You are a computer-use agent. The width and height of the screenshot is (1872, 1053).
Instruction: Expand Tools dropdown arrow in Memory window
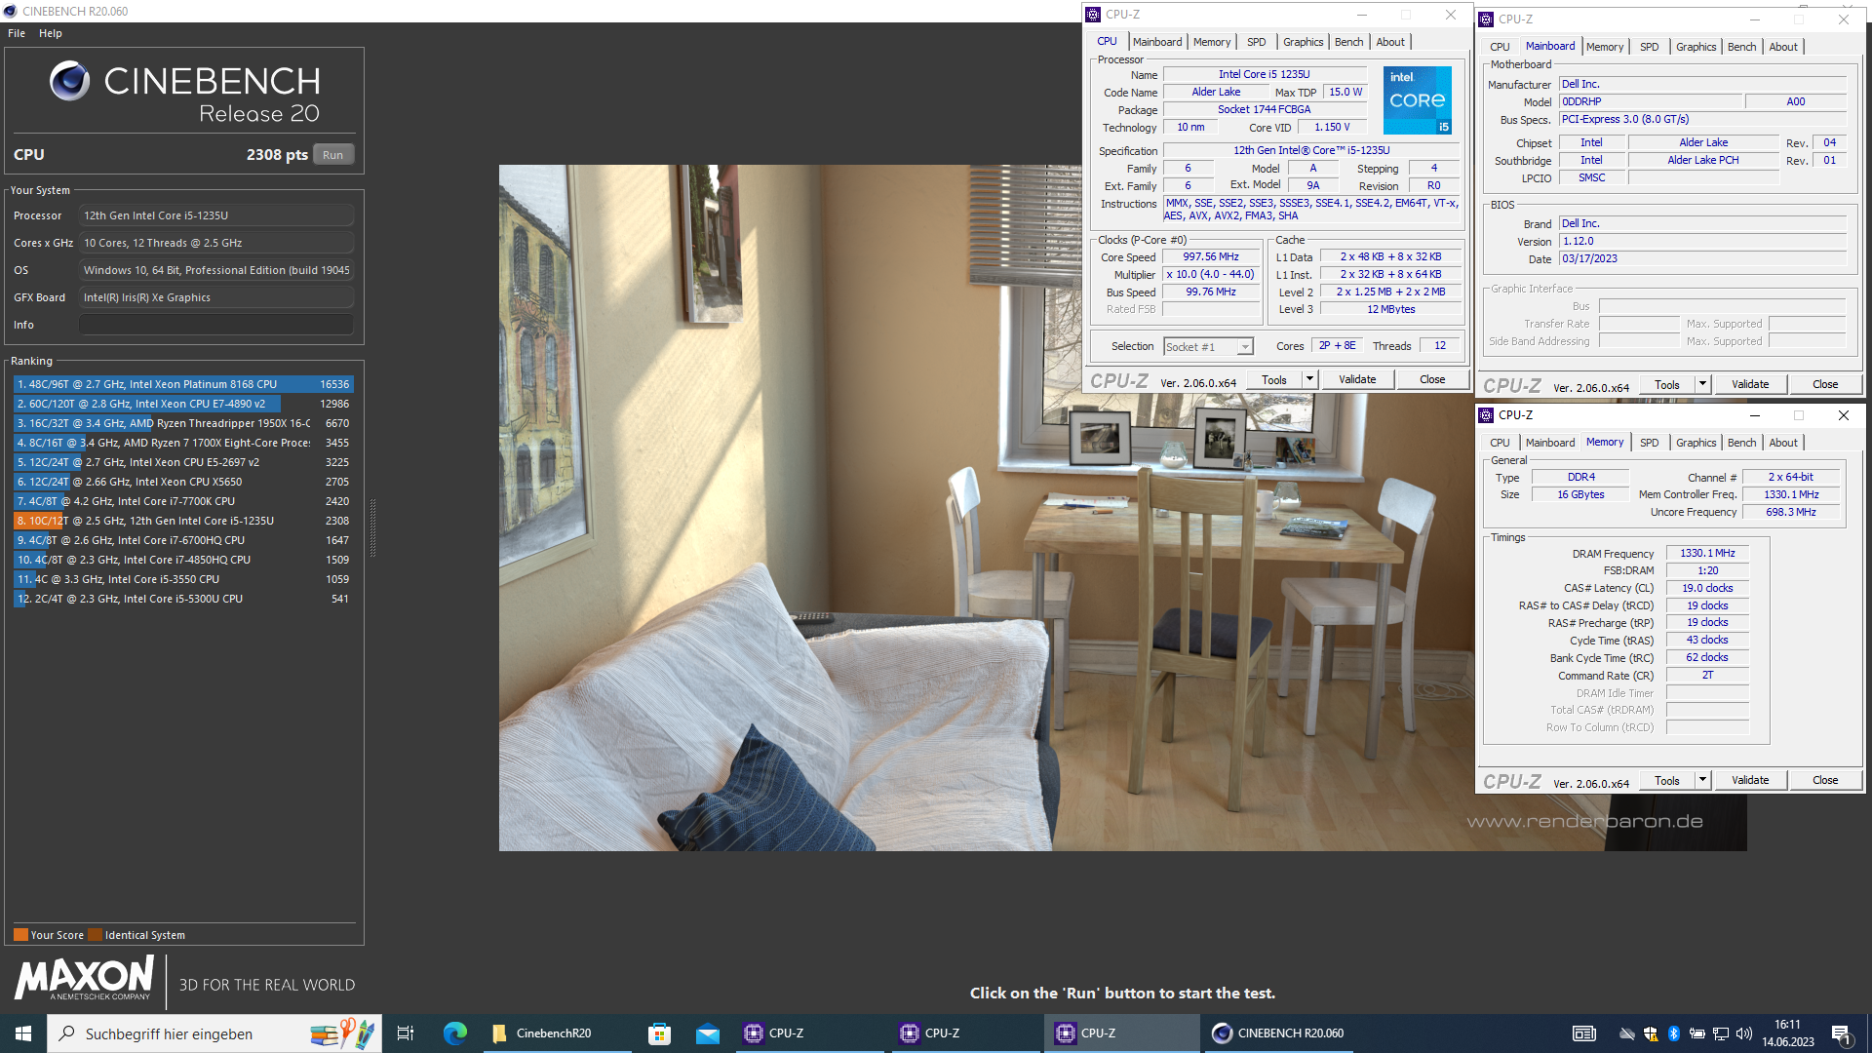[1702, 780]
